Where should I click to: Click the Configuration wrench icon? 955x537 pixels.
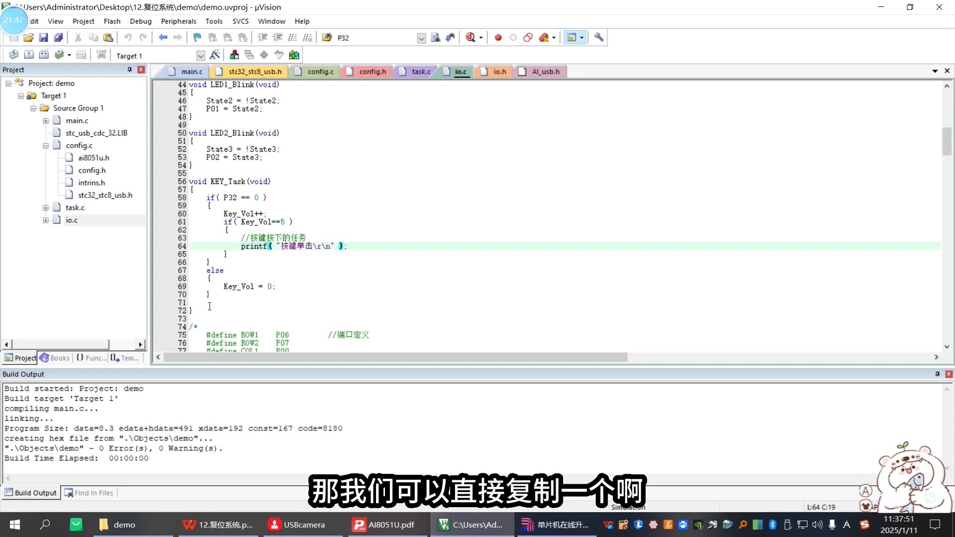(599, 37)
